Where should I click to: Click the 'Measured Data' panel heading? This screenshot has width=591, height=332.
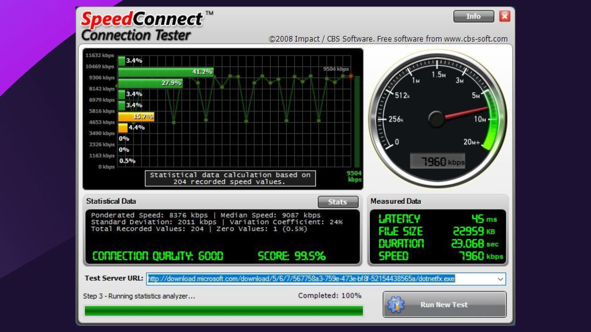396,201
